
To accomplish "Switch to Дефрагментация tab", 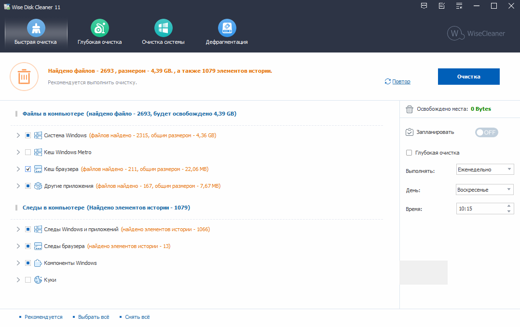I will (x=227, y=33).
